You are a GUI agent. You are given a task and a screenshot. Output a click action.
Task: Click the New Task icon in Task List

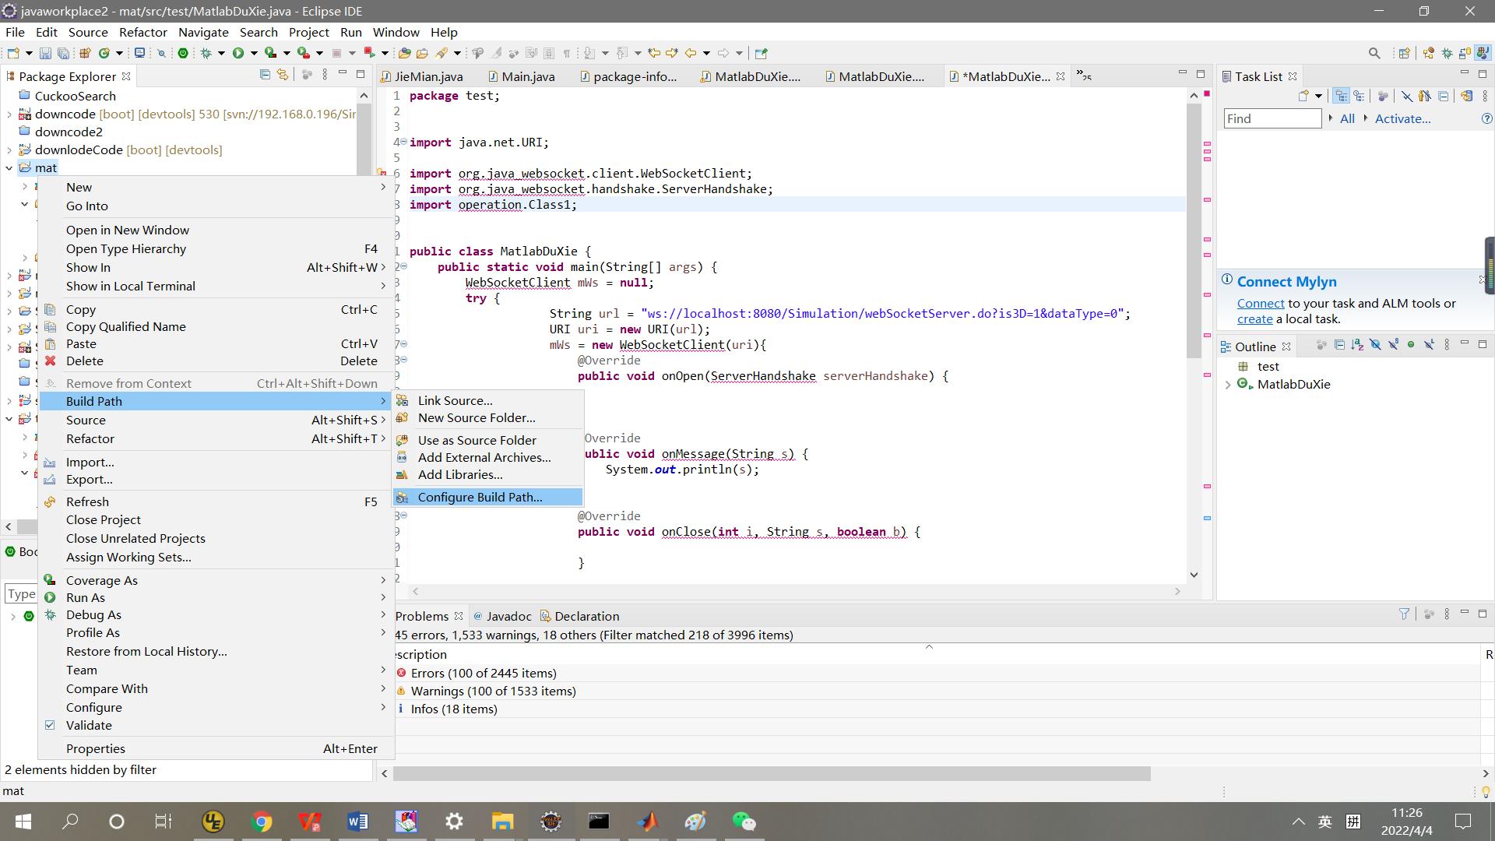pyautogui.click(x=1303, y=96)
